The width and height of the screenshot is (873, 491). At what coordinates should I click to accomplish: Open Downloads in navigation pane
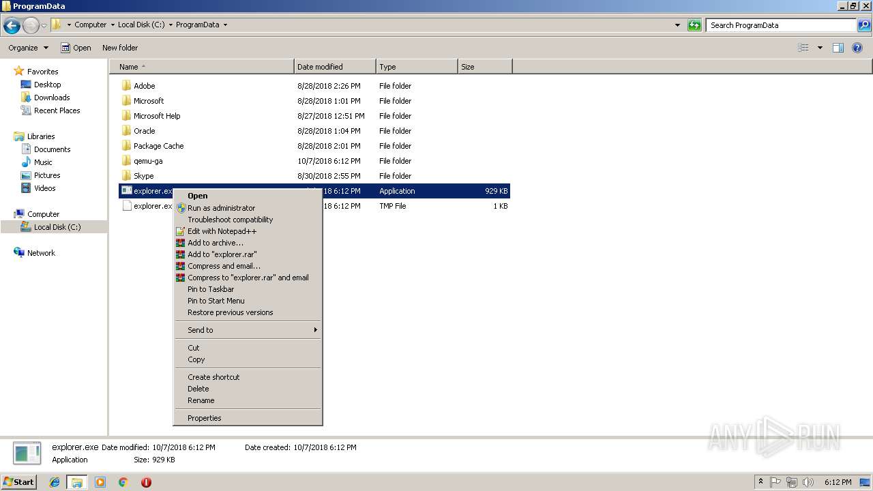click(45, 98)
